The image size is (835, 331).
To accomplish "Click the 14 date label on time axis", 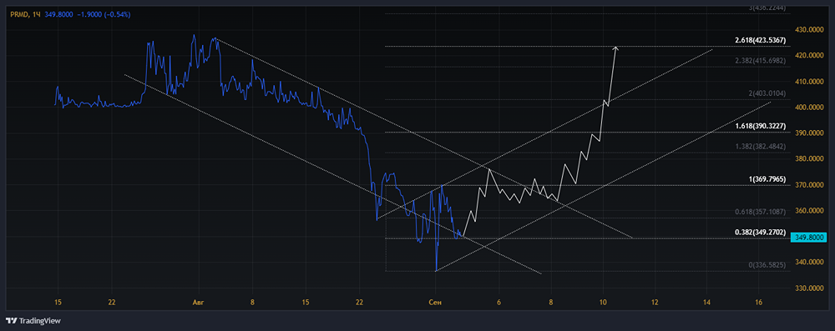I will (x=706, y=303).
